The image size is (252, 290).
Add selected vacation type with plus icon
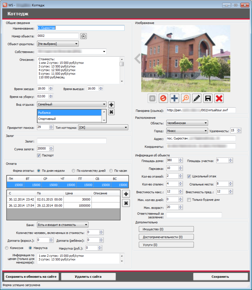[x=111, y=105]
